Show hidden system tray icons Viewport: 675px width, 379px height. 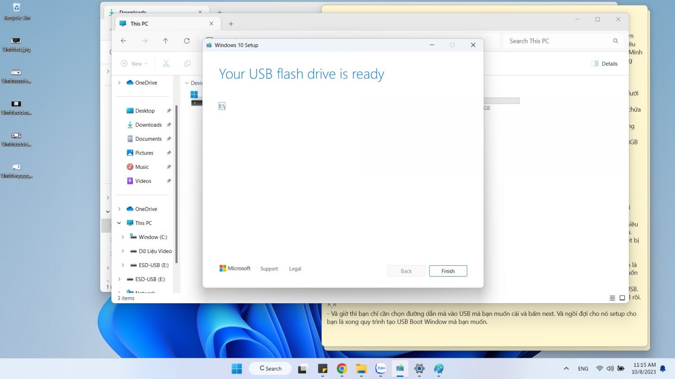point(566,368)
